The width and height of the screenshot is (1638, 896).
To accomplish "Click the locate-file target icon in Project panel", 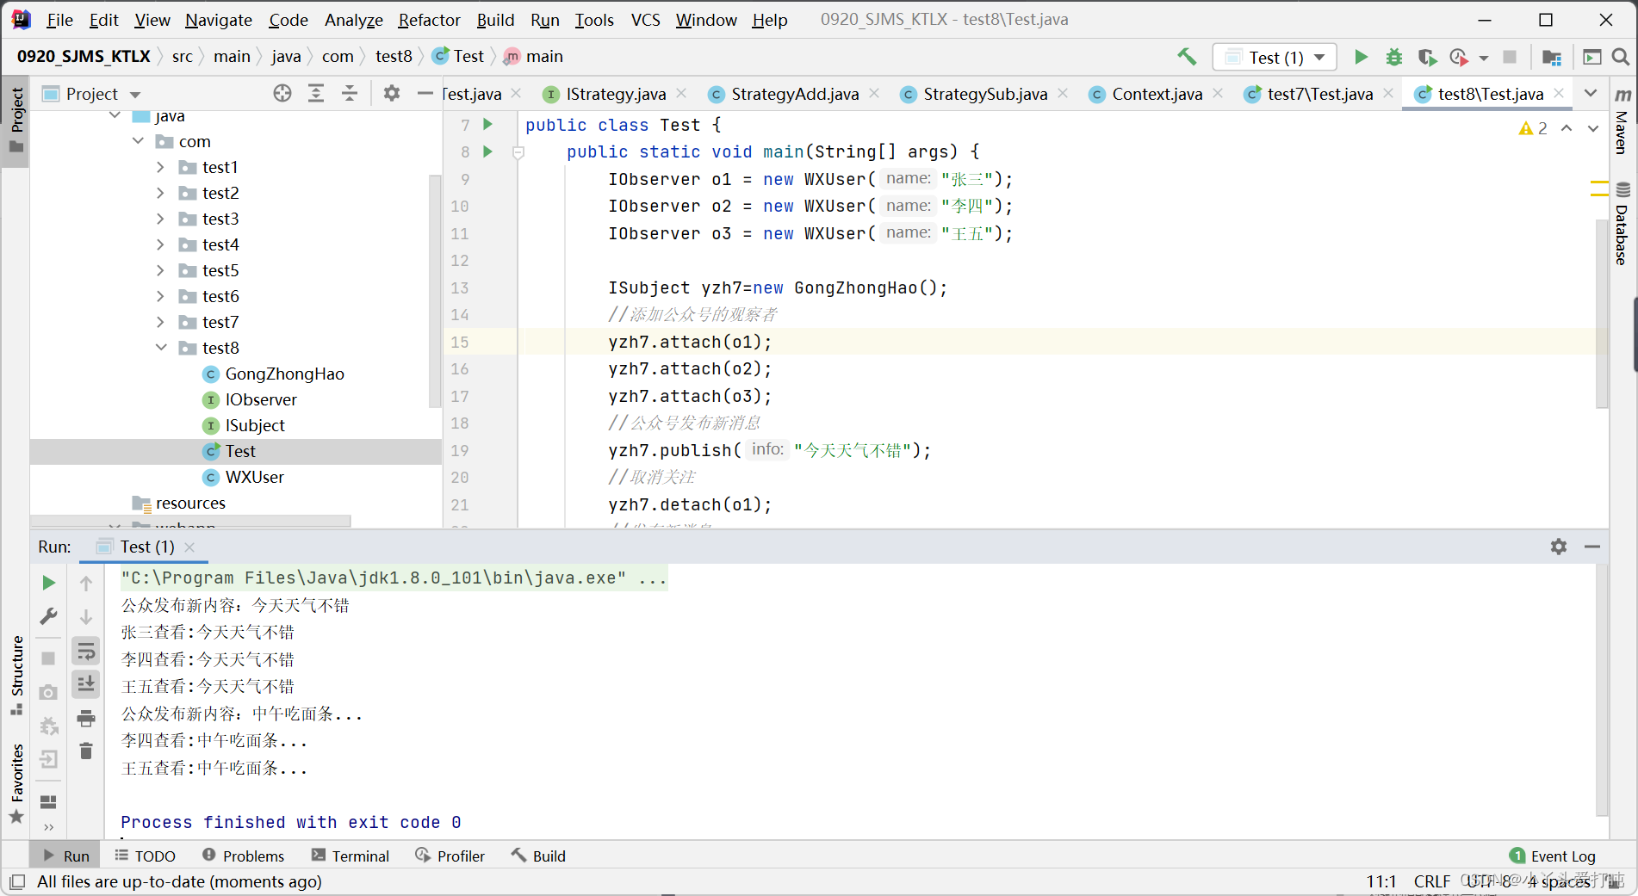I will 282,93.
